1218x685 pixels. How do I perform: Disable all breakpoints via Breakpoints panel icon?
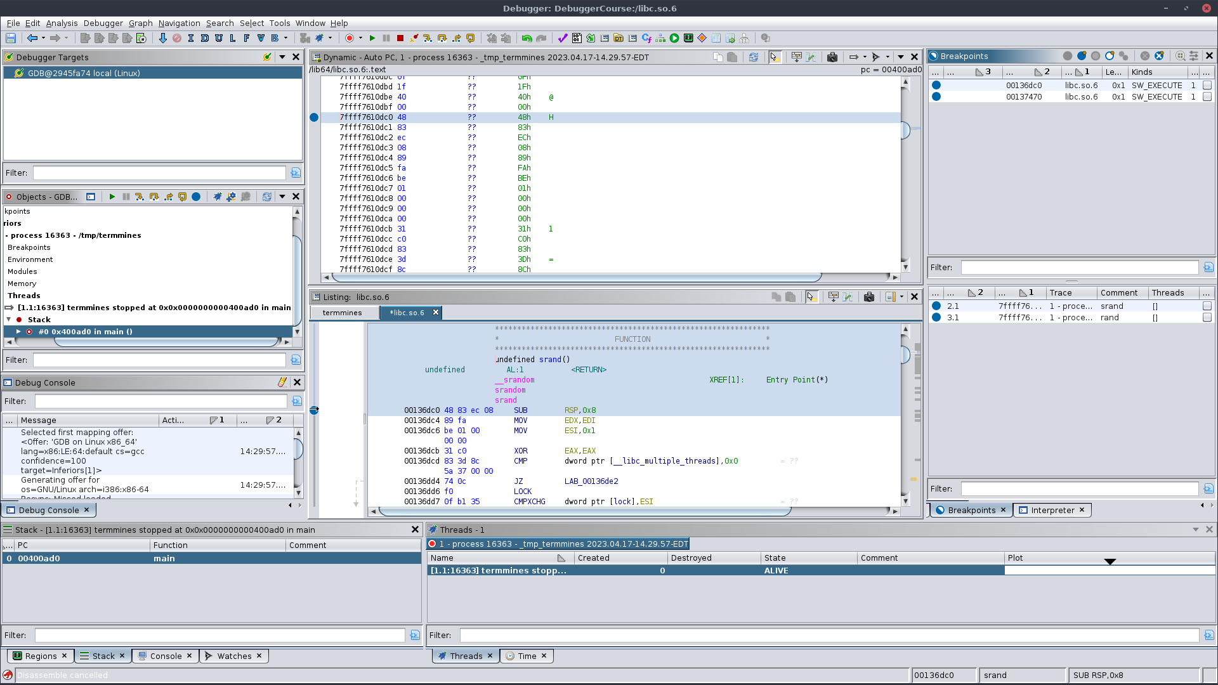(1110, 56)
